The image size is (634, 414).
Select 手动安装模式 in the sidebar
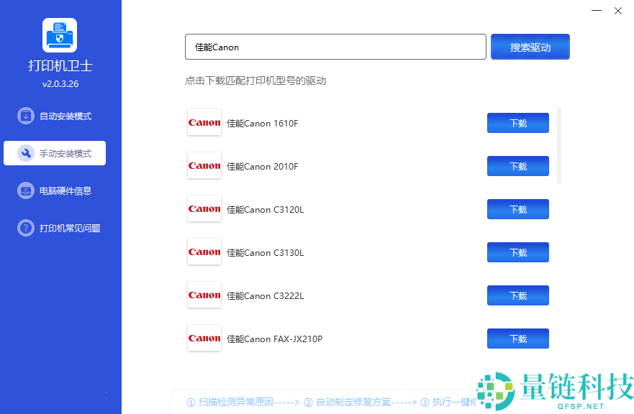click(x=55, y=153)
